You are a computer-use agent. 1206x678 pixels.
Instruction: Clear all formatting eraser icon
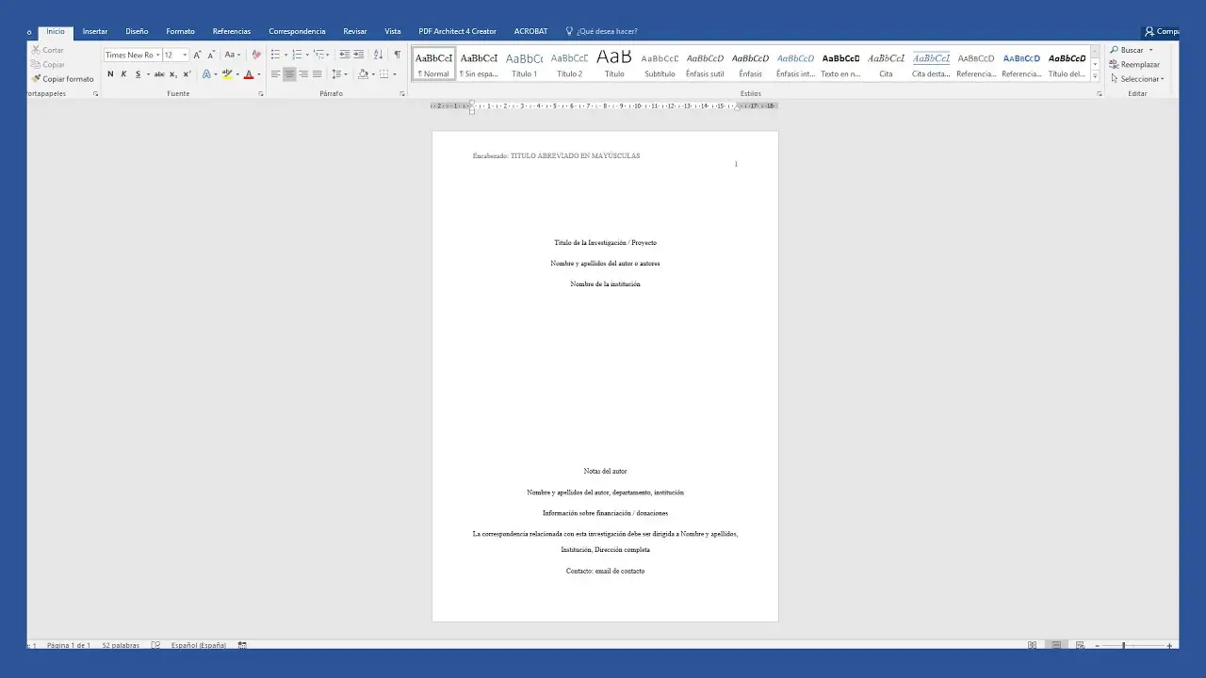pos(256,55)
